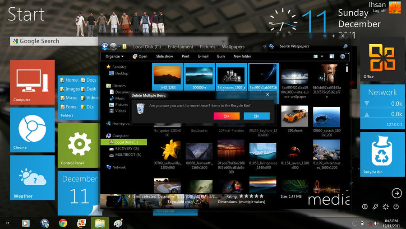Toggle the preview pane icon
406x229 pixels.
tap(332, 56)
